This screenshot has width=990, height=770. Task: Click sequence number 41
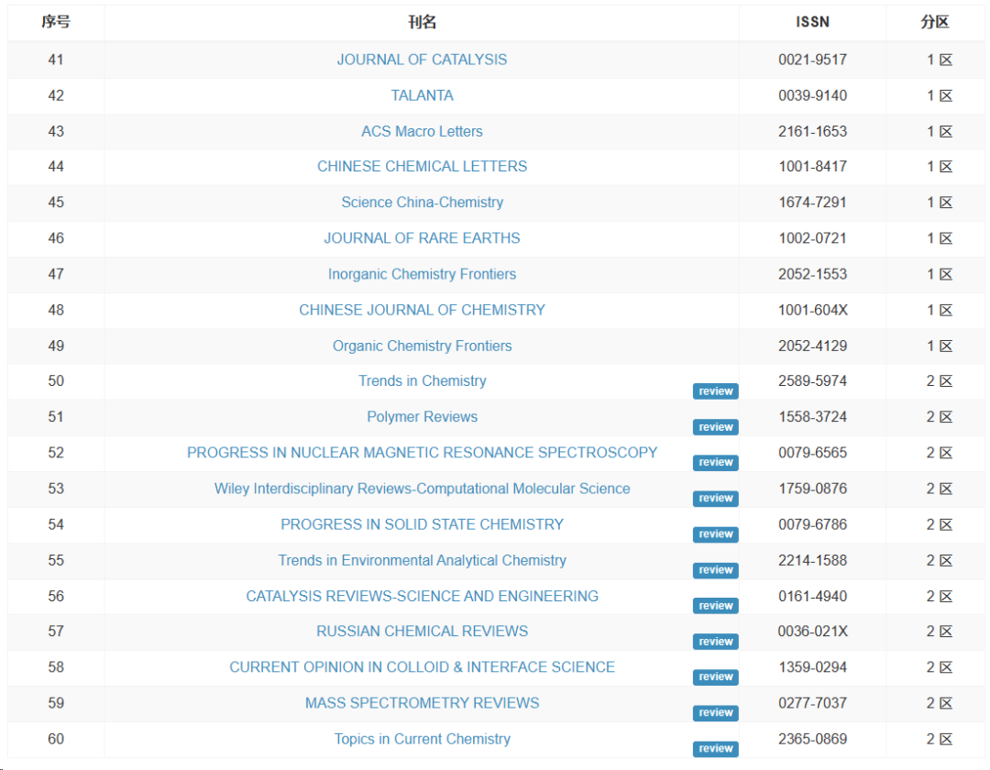(56, 60)
